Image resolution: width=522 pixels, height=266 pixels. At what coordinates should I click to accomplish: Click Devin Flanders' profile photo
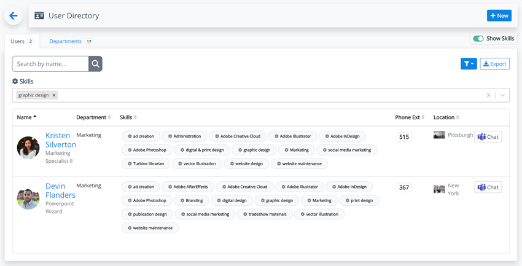28,198
